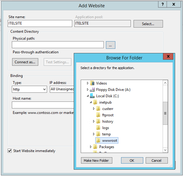183x176 pixels.
Task: Select the 'Packages' folder label
Action: click(107, 147)
